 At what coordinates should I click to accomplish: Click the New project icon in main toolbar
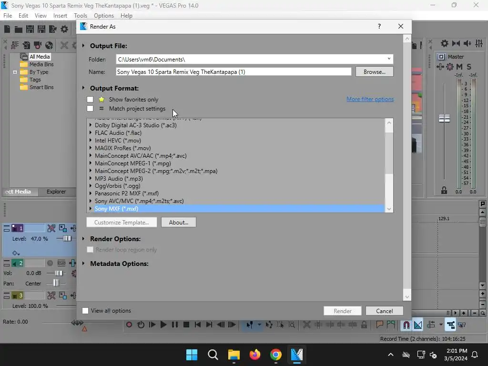click(7, 29)
